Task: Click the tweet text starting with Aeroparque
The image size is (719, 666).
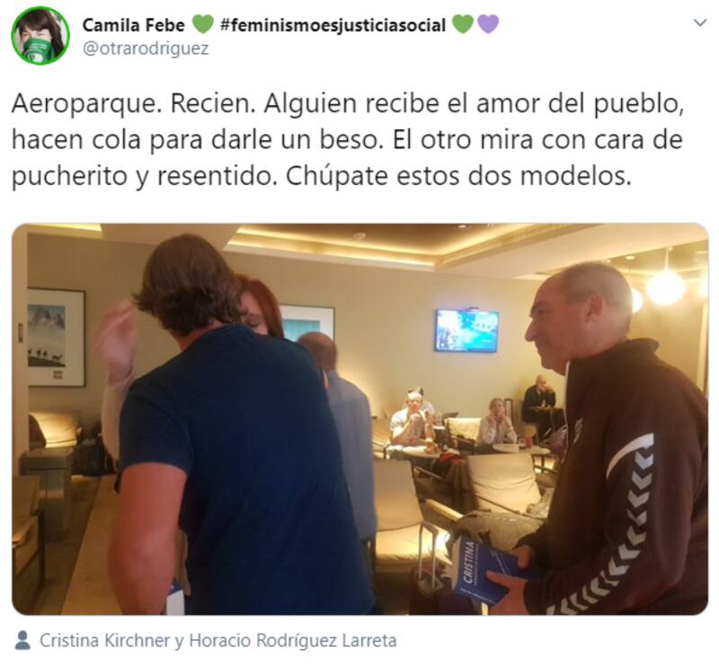Action: [348, 140]
